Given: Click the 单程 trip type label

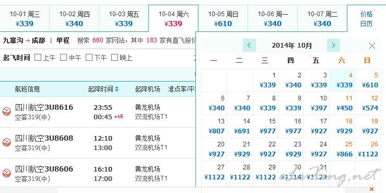Looking at the screenshot, I should coord(63,40).
